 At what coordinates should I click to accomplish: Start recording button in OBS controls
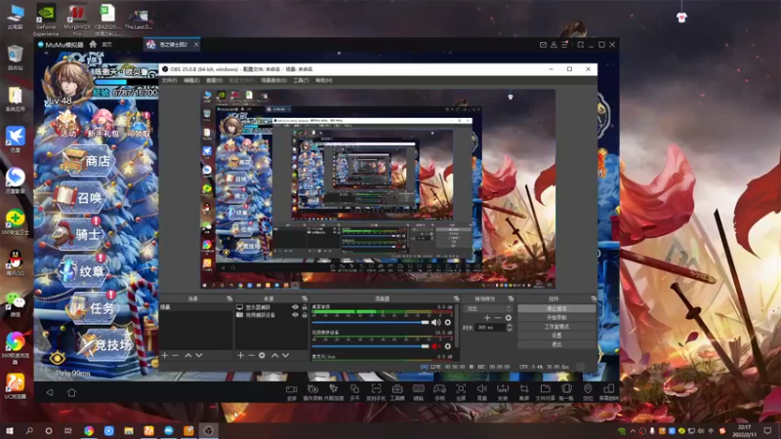pos(556,318)
